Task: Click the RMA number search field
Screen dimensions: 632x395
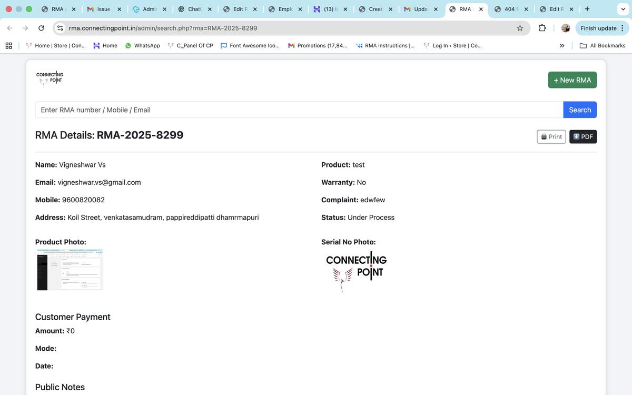Action: (x=299, y=110)
